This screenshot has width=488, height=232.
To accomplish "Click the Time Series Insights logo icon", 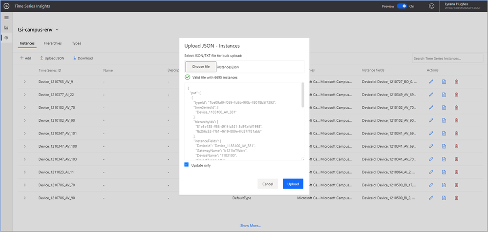I will point(6,6).
